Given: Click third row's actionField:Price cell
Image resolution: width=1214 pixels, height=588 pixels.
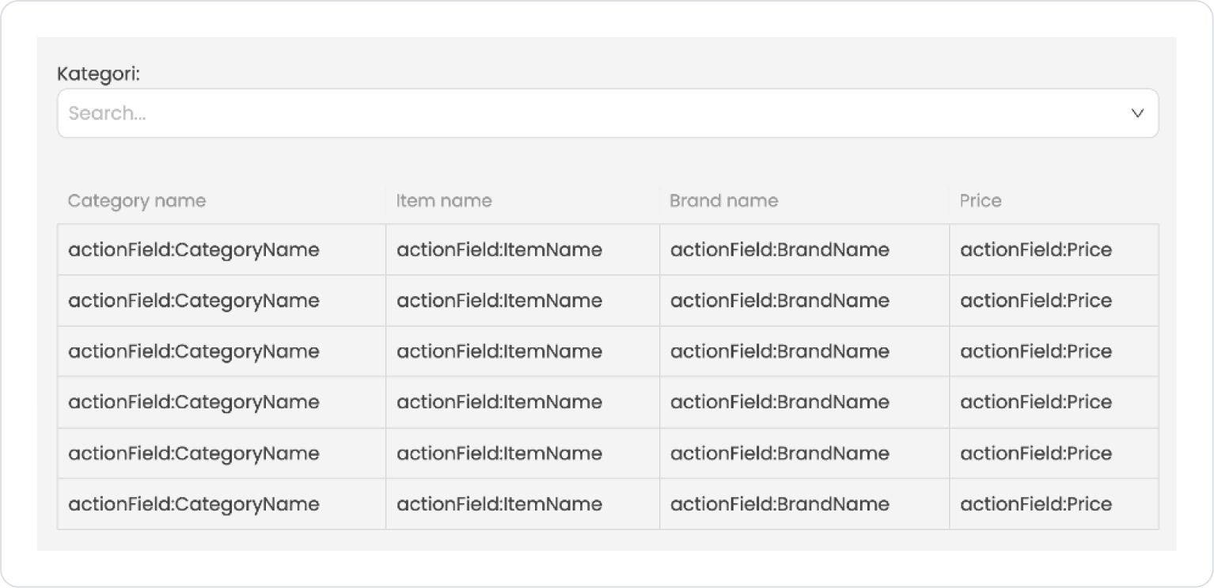Looking at the screenshot, I should click(1036, 351).
